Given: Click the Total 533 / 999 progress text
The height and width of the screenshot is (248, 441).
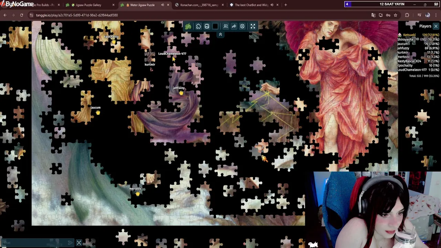Looking at the screenshot, I should tap(424, 76).
